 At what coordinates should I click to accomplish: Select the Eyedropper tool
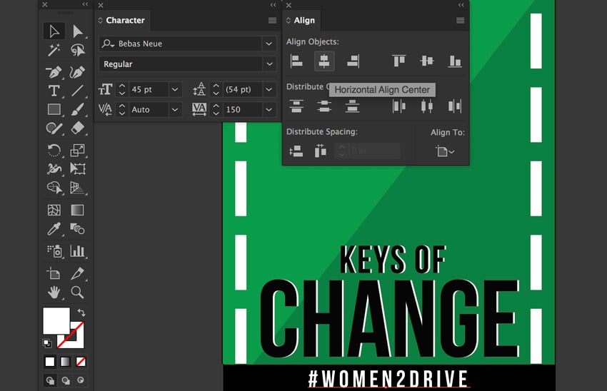54,229
